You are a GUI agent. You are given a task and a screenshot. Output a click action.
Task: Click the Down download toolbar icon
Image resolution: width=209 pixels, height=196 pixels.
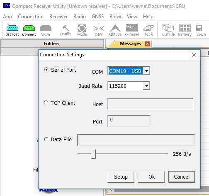[x=201, y=30]
